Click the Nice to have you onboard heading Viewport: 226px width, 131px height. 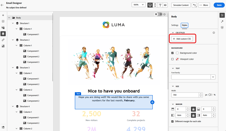114,91
